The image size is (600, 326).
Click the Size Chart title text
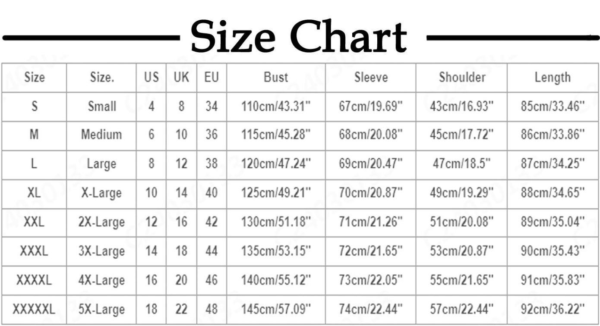299,37
